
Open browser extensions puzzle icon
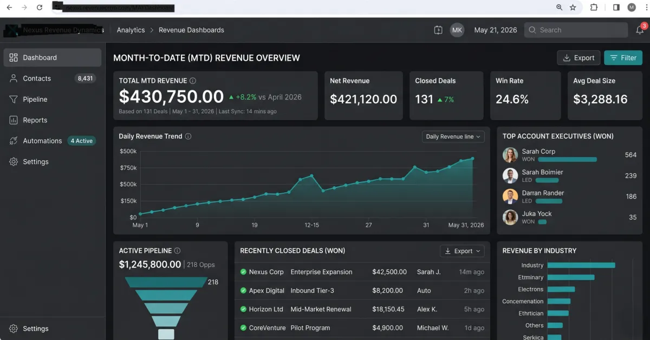coord(594,8)
